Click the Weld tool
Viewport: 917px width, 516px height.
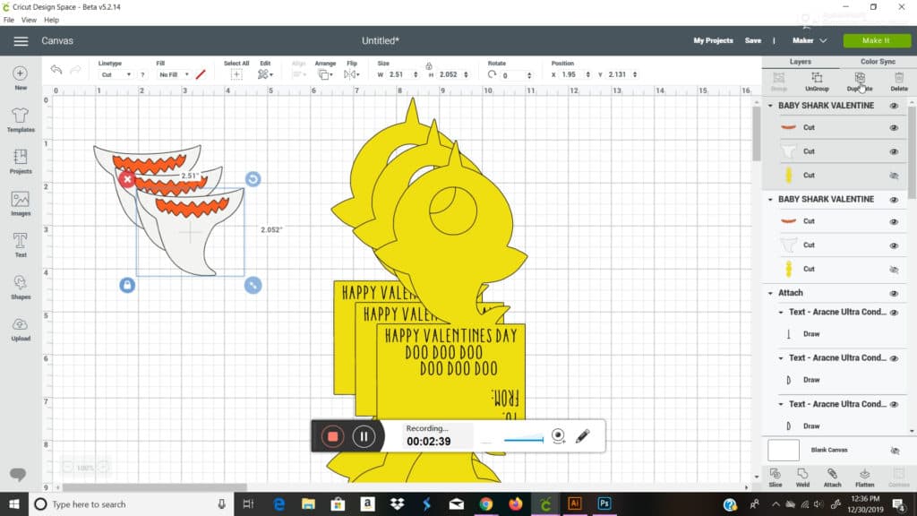coord(802,477)
